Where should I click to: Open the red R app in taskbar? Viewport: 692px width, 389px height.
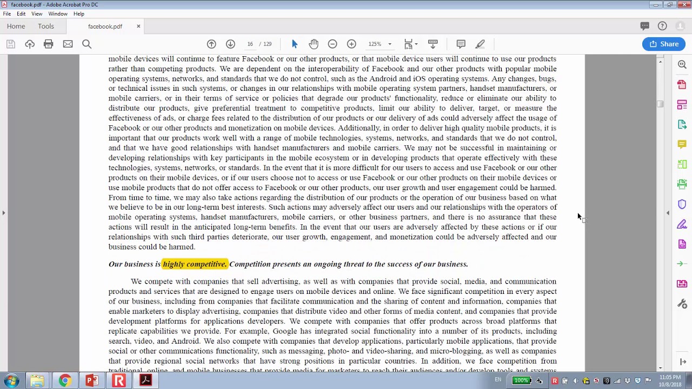coord(118,381)
